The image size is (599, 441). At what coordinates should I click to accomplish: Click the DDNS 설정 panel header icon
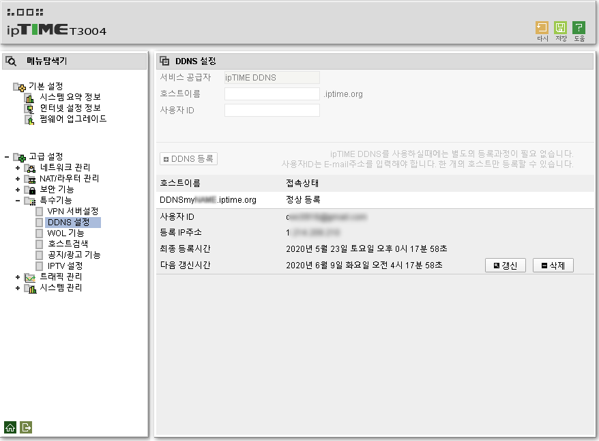(164, 61)
